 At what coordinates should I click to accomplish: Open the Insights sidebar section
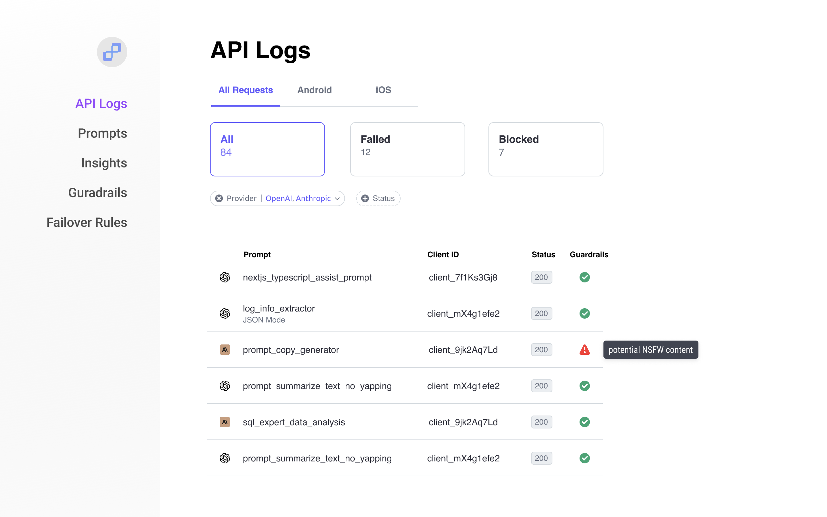pos(104,163)
